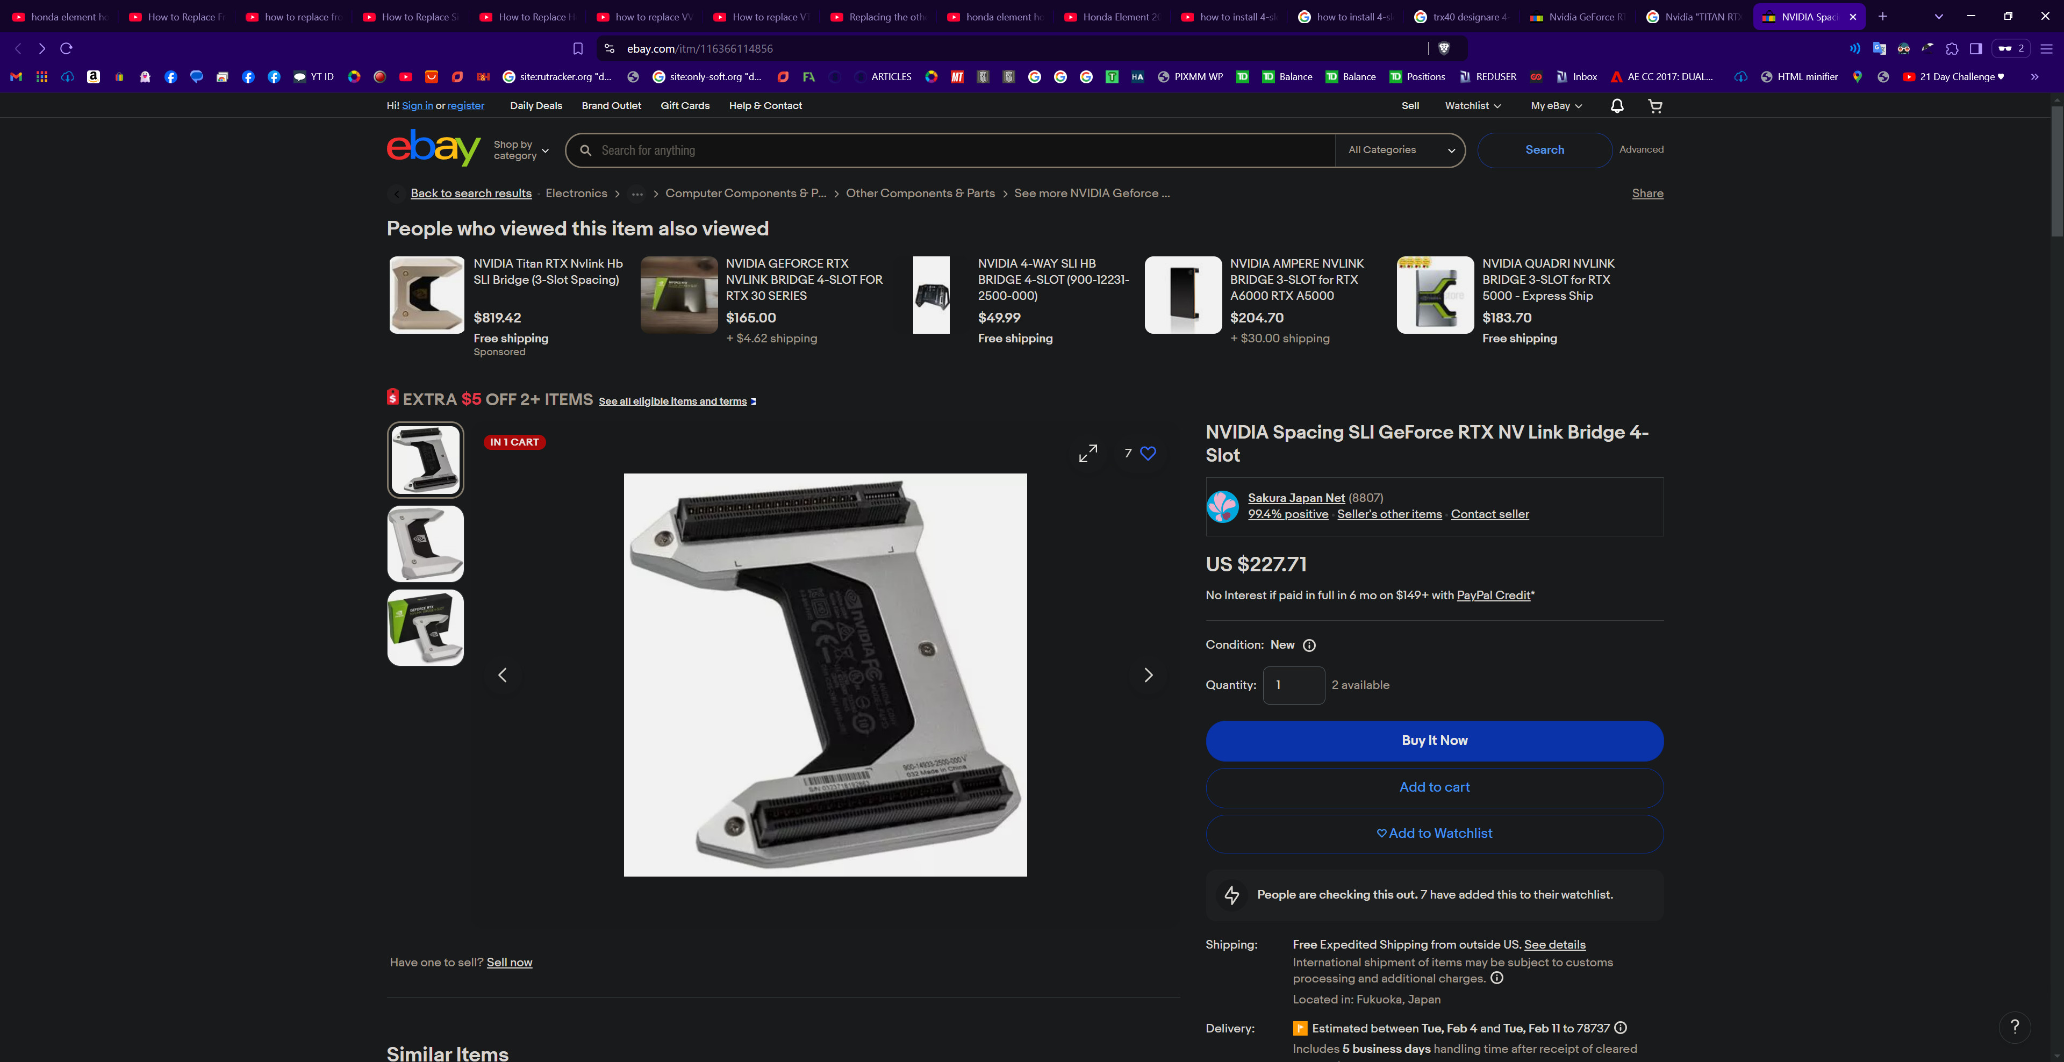The width and height of the screenshot is (2064, 1062).
Task: Open the Sell now link
Action: [x=510, y=963]
